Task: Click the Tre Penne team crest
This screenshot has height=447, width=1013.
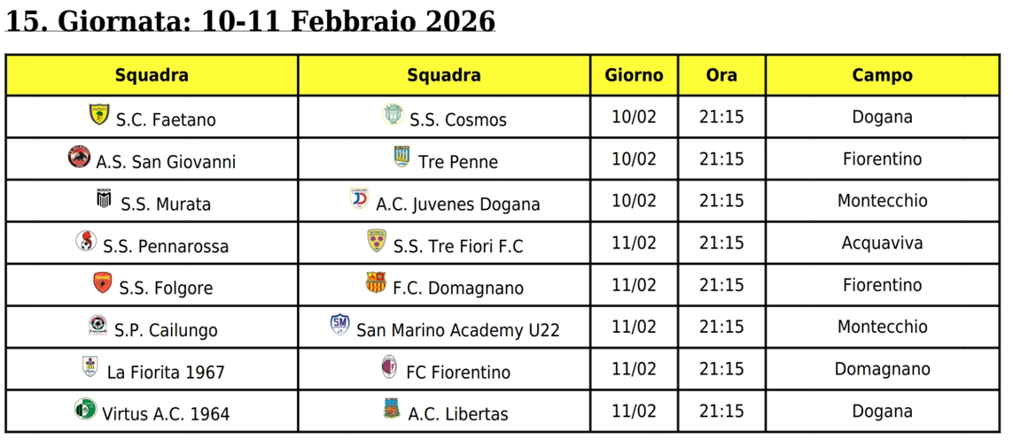Action: (x=401, y=158)
